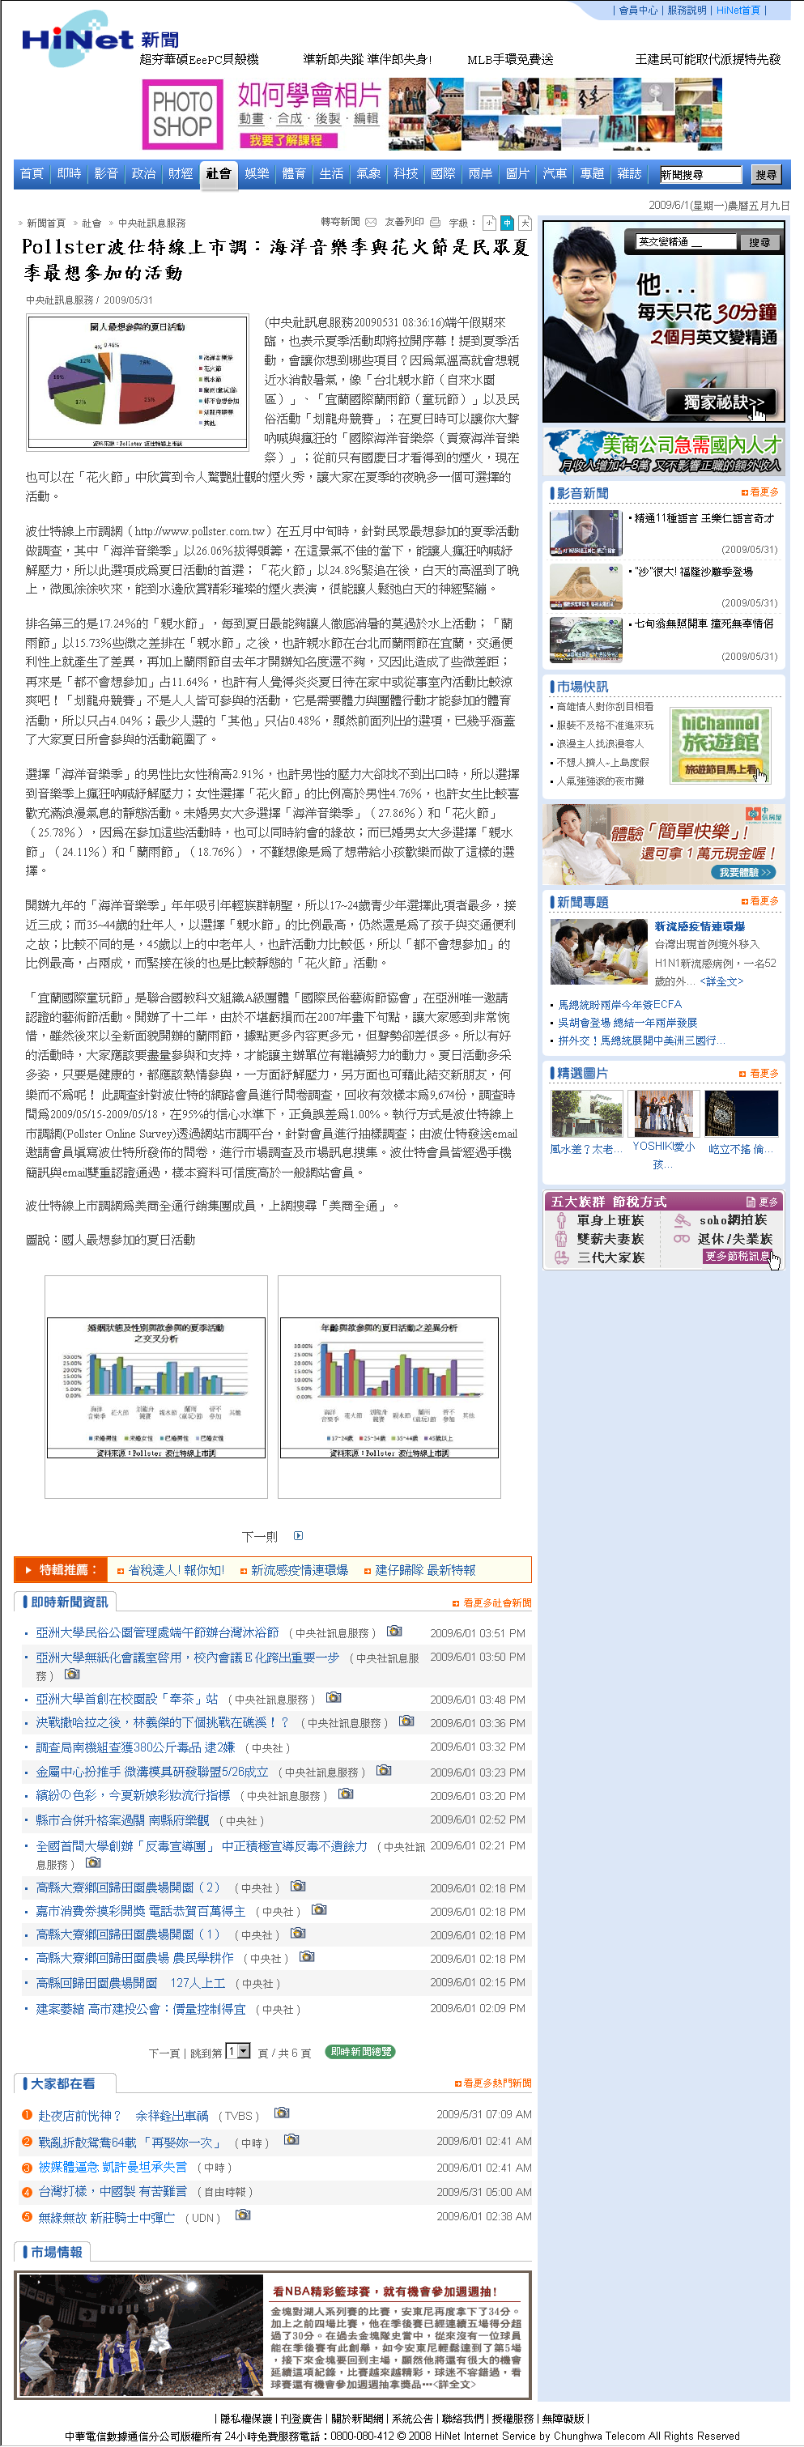Select the medium font size option
804x2447 pixels.
click(507, 223)
